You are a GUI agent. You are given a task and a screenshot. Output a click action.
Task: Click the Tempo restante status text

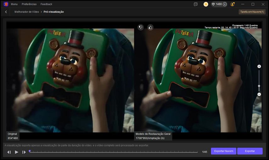tap(231, 27)
